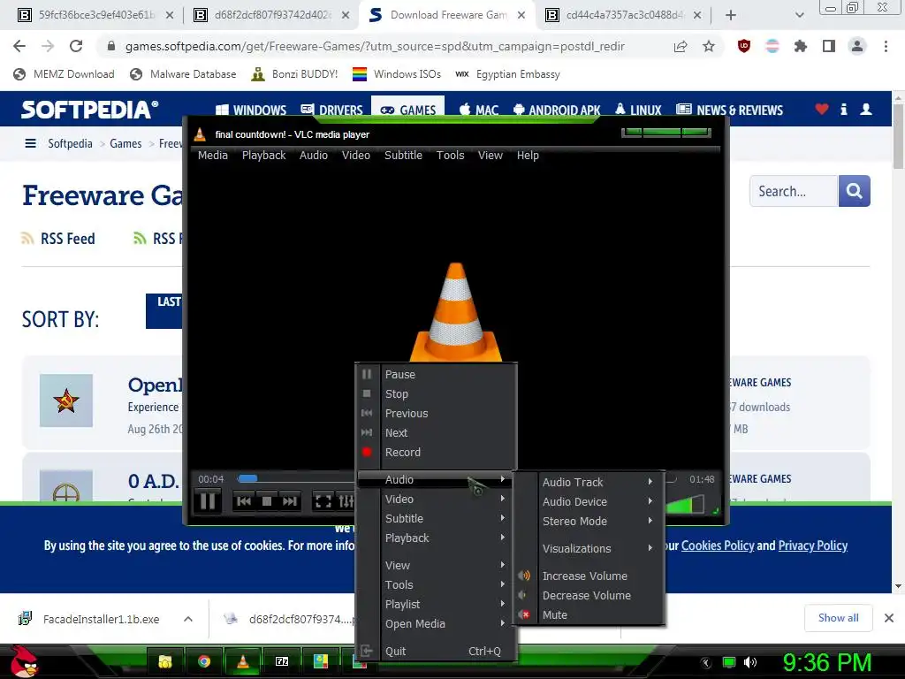Open NEWS & REVIEWS section on Softpedia
This screenshot has width=905, height=679.
[729, 110]
